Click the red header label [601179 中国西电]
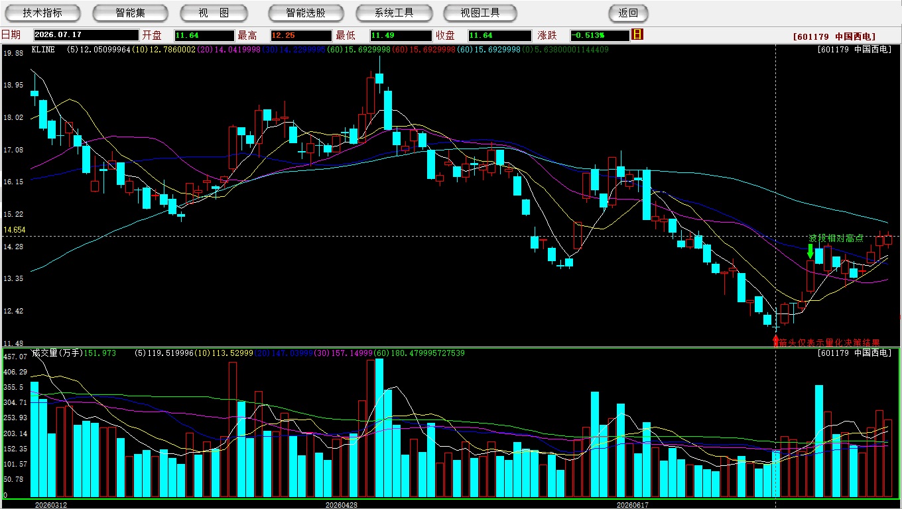This screenshot has height=509, width=902. pyautogui.click(x=834, y=36)
